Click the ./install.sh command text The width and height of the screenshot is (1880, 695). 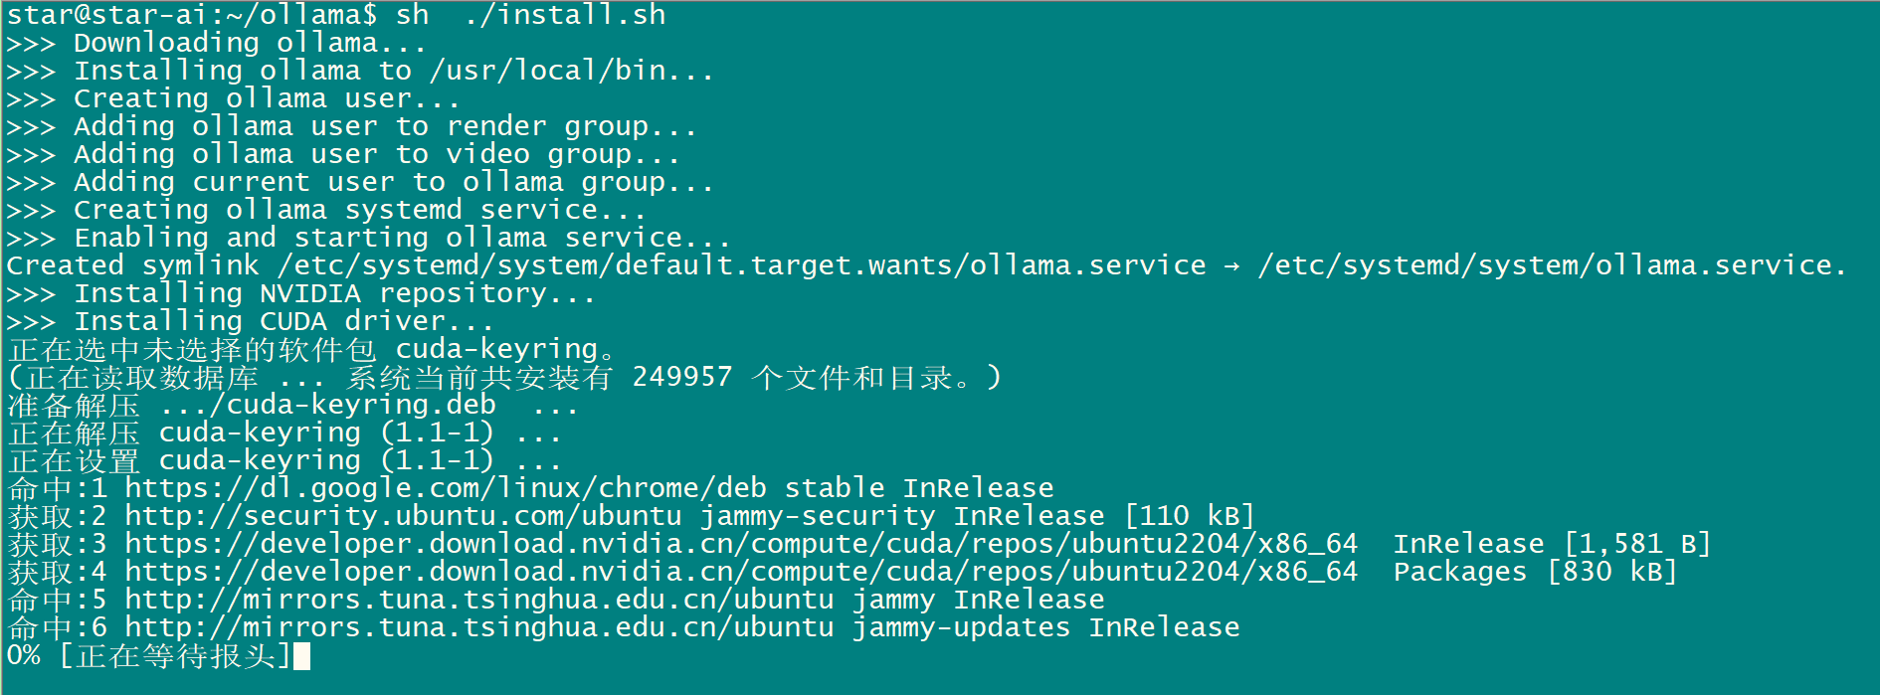(x=565, y=15)
